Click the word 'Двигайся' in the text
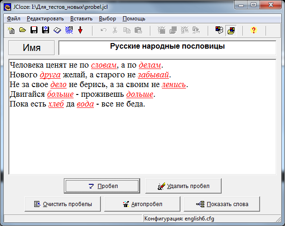Screen dimensions: 285x226 tap(27, 94)
